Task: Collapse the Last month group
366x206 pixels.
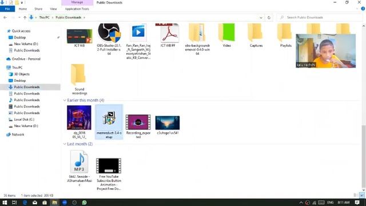Action: 65,144
